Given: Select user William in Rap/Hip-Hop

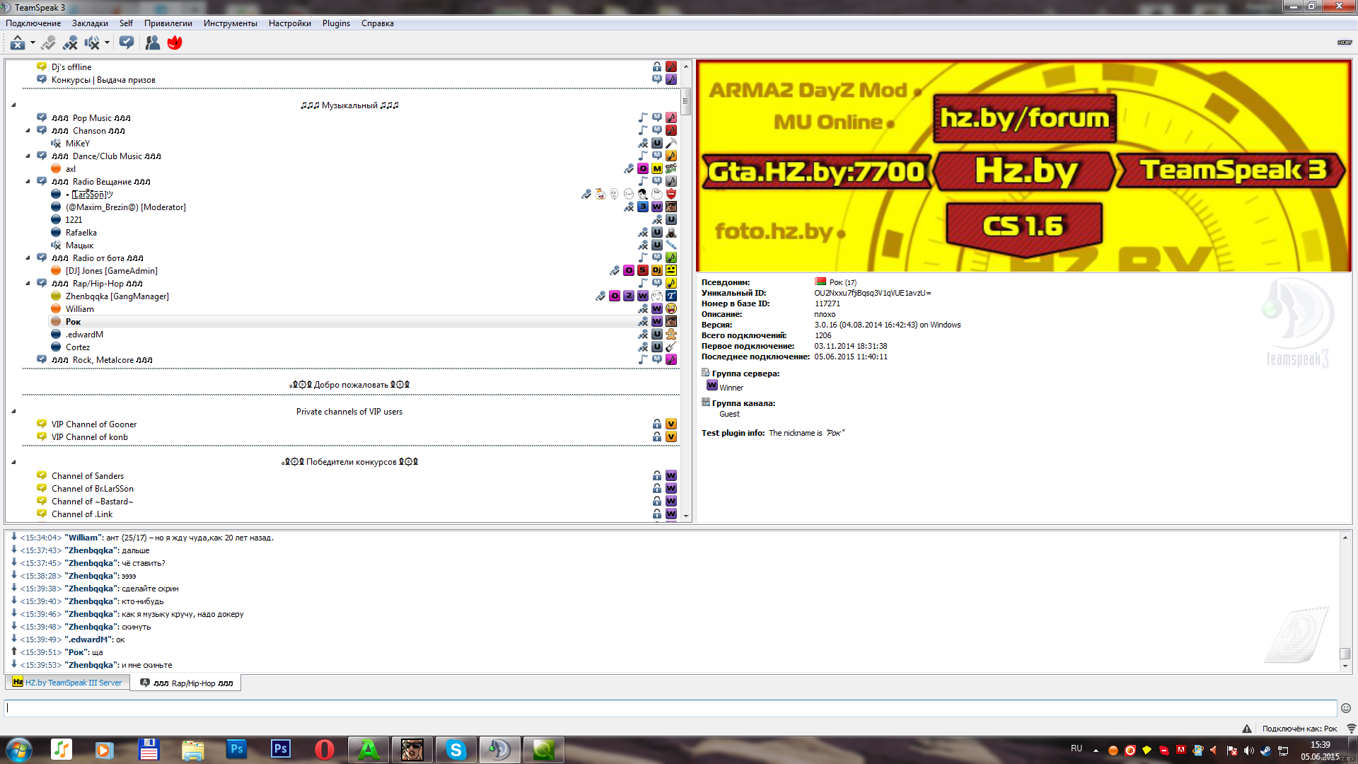Looking at the screenshot, I should [80, 309].
